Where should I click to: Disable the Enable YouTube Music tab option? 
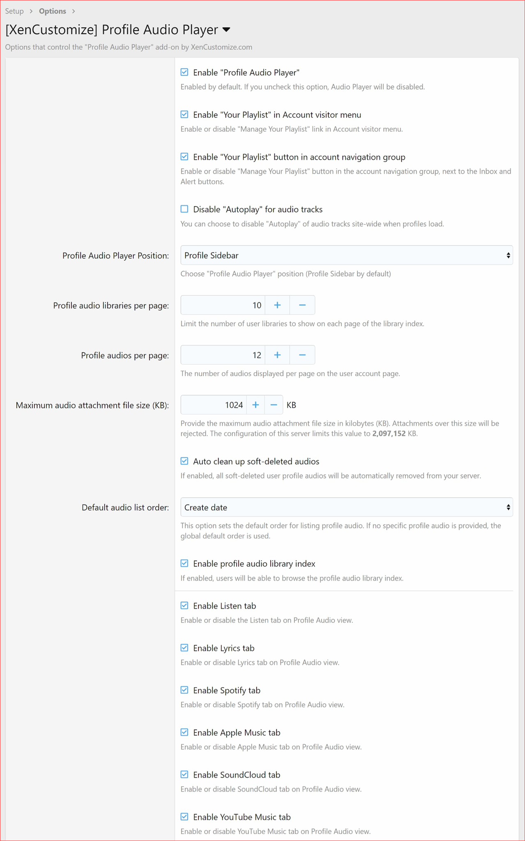pyautogui.click(x=184, y=816)
